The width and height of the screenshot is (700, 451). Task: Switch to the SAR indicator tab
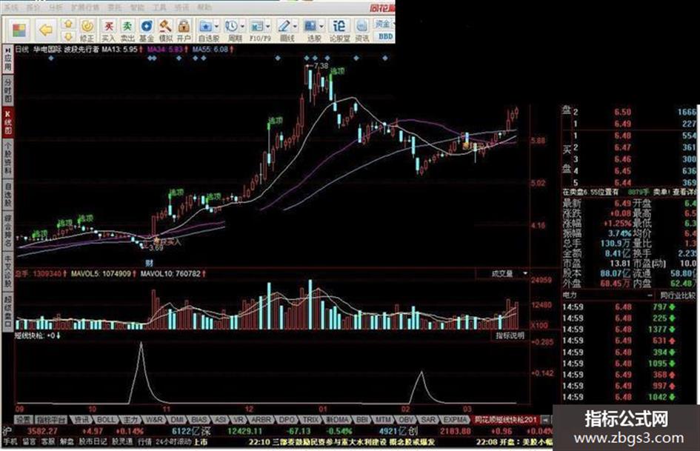(428, 420)
